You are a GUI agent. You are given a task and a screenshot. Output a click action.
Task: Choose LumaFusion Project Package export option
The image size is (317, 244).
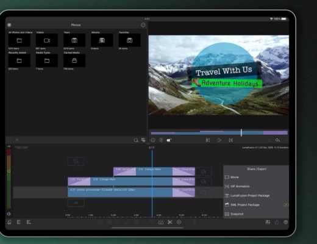click(x=256, y=196)
